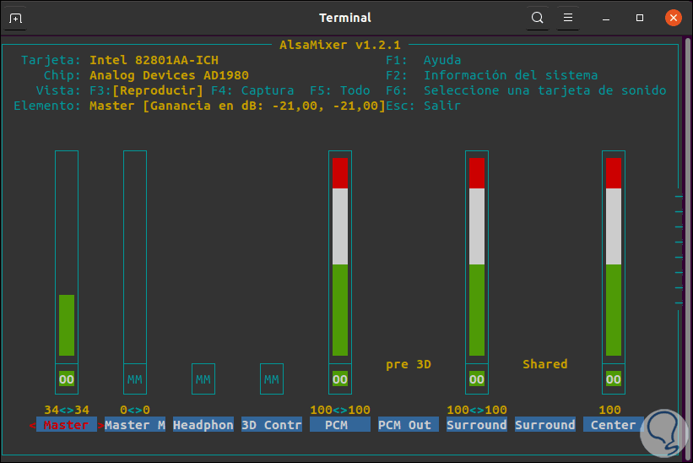Click the Center volume bar
Image resolution: width=693 pixels, height=463 pixels.
[613, 257]
